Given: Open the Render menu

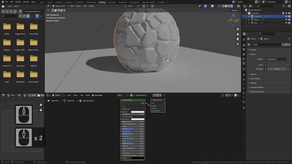Looking at the screenshot, I should click(18, 2).
